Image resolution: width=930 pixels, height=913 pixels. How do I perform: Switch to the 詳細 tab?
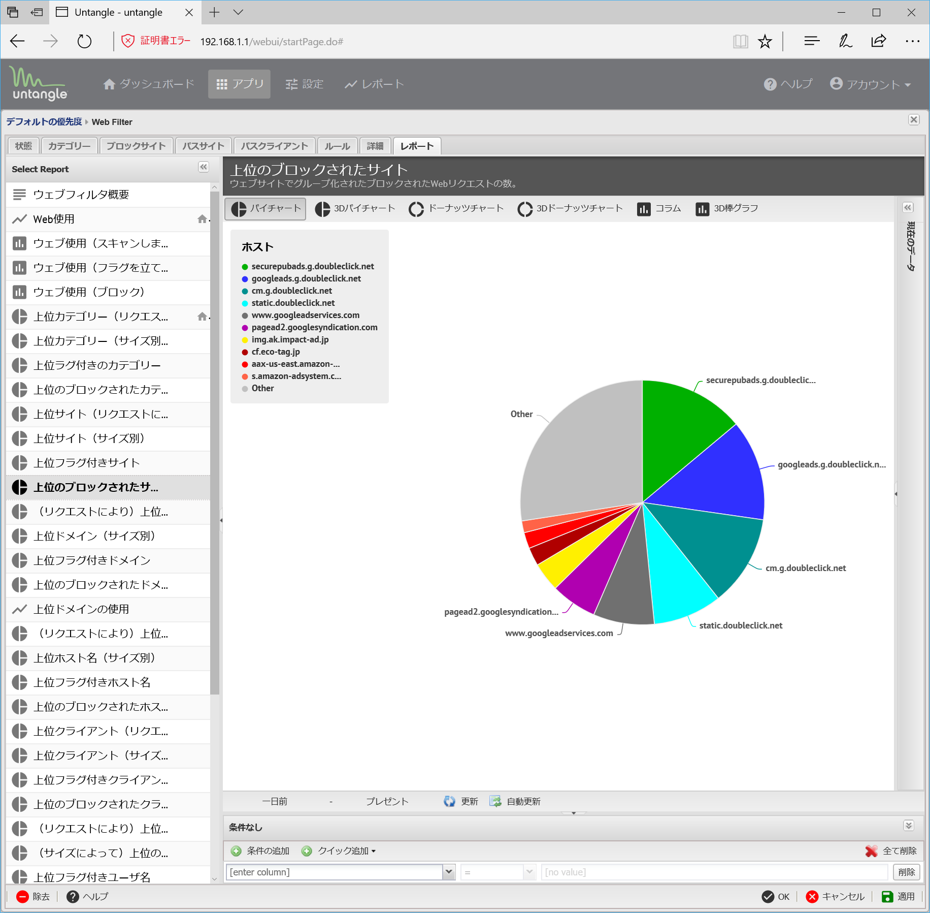pos(375,146)
